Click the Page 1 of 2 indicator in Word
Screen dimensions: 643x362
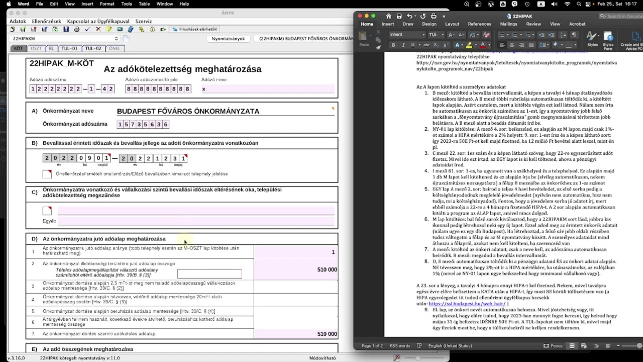(372, 346)
